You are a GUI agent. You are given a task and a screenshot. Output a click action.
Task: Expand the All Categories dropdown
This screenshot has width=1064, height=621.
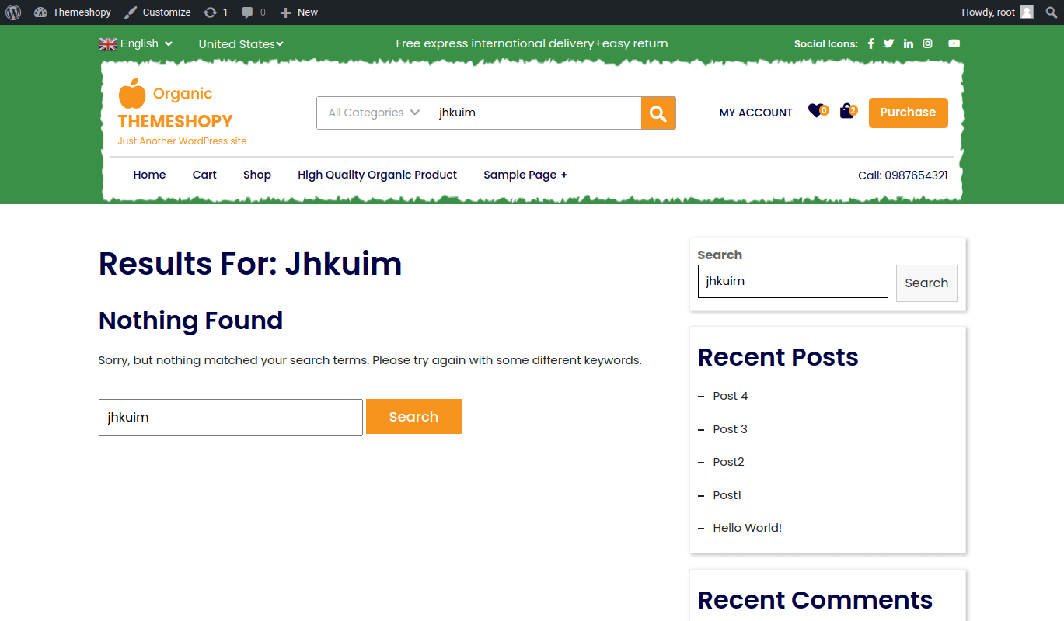(x=374, y=113)
